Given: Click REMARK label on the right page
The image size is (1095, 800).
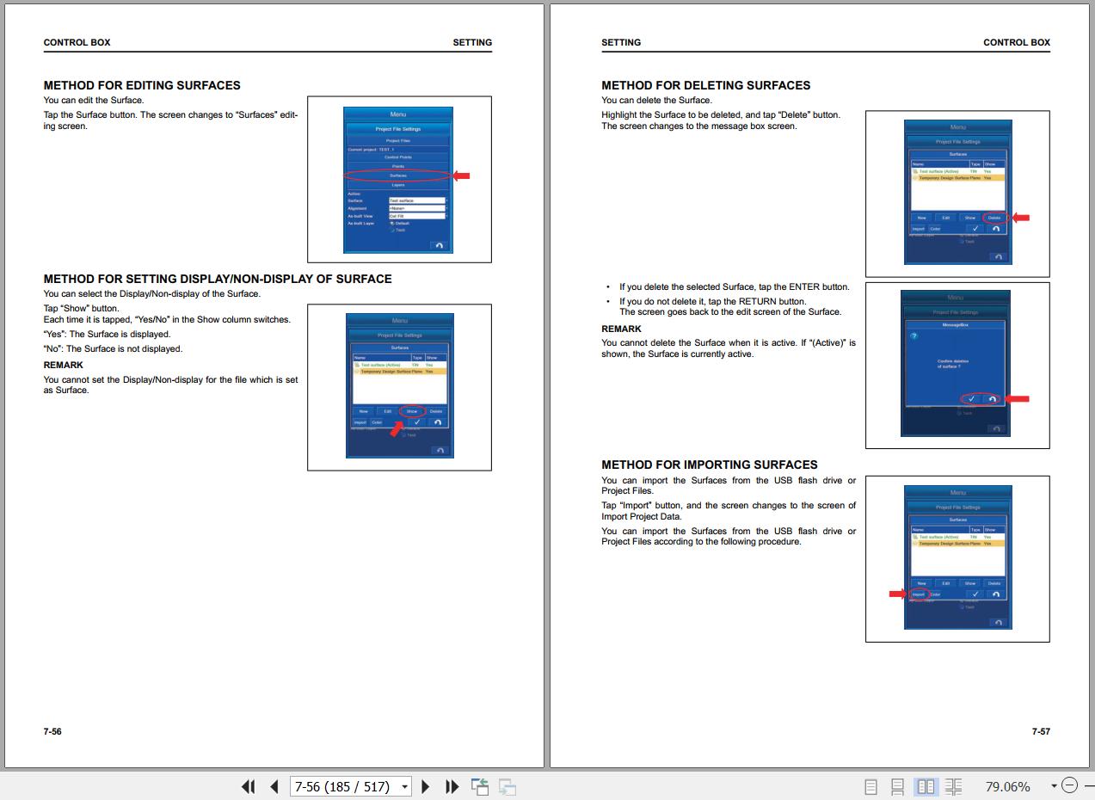Looking at the screenshot, I should (x=621, y=329).
